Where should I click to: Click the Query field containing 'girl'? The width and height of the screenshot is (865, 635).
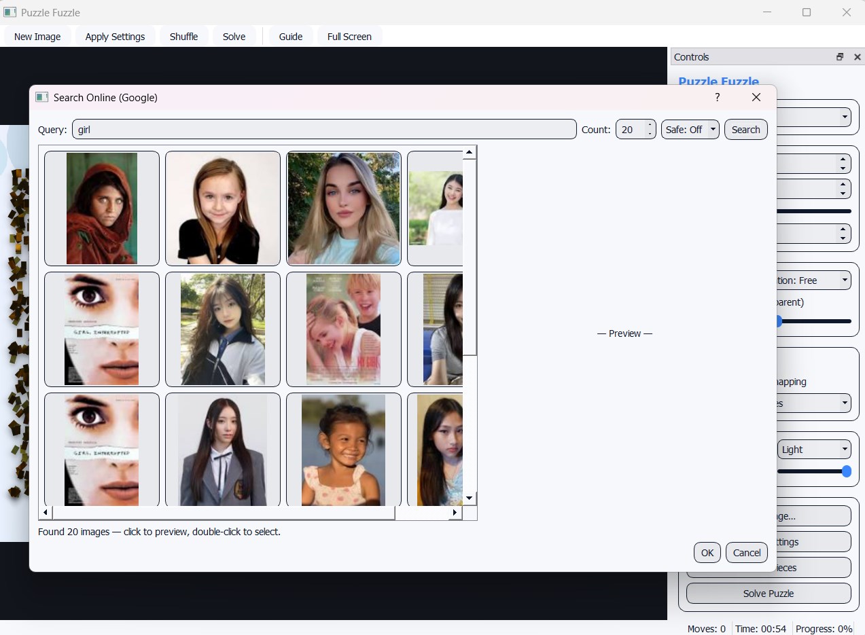pos(324,130)
